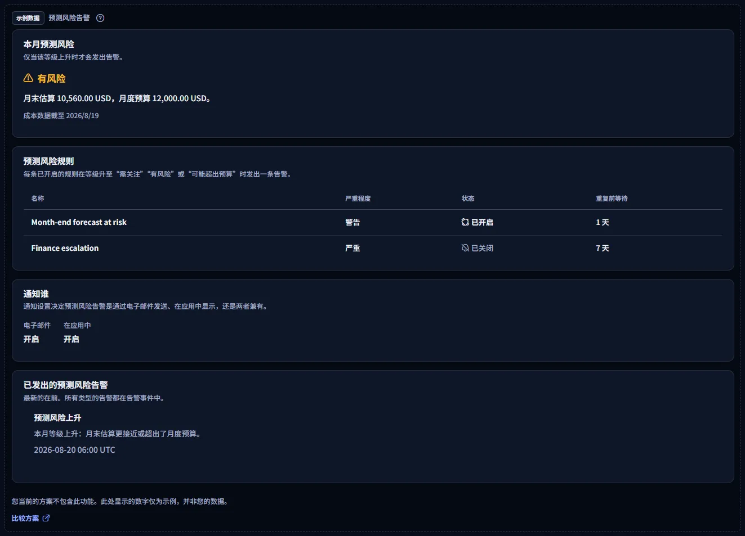Image resolution: width=745 pixels, height=536 pixels.
Task: Click the 警告 severity cell
Action: tap(353, 222)
